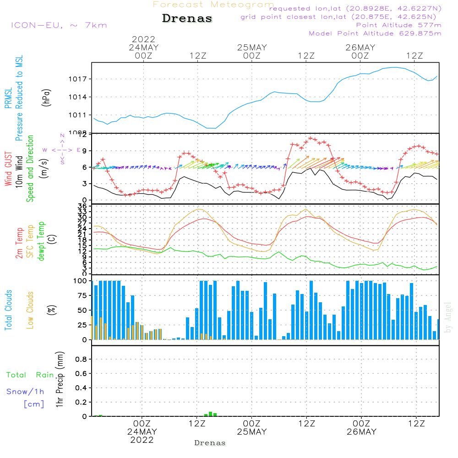The width and height of the screenshot is (458, 458).
Task: Select the green 'Speed and Direction' label
Action: click(x=30, y=169)
